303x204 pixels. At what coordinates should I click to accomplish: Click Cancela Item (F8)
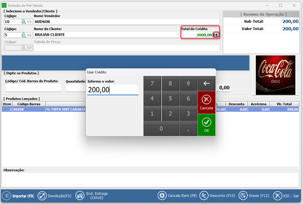point(177,196)
